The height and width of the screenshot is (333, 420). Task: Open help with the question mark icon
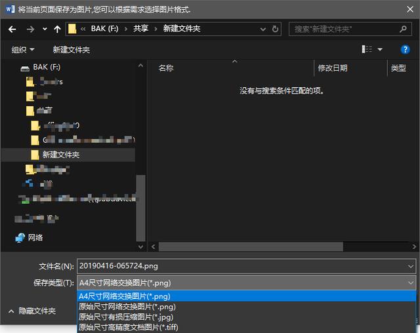point(405,49)
